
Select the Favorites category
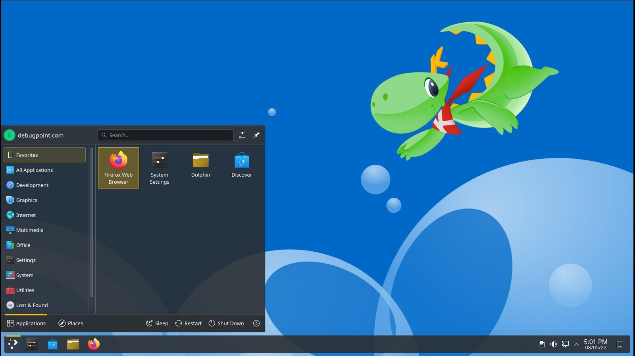click(x=44, y=155)
